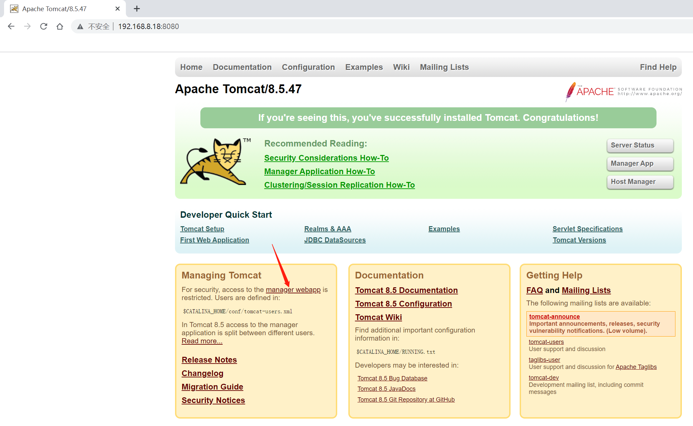
Task: Open the Wiki navigation item
Action: 401,67
